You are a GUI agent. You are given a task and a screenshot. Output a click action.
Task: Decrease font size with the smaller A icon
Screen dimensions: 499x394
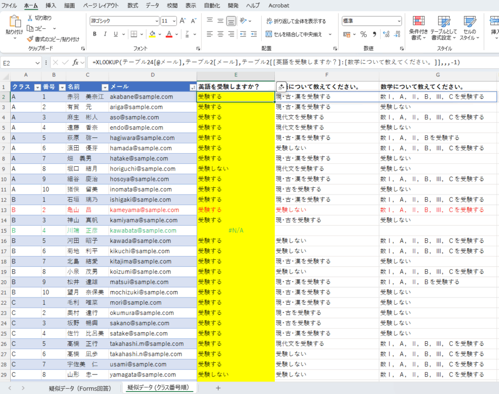(x=193, y=21)
